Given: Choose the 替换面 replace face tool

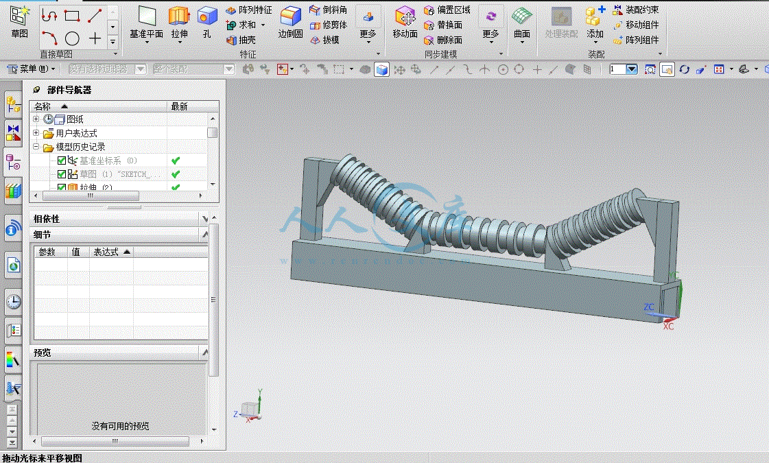Looking at the screenshot, I should 443,25.
